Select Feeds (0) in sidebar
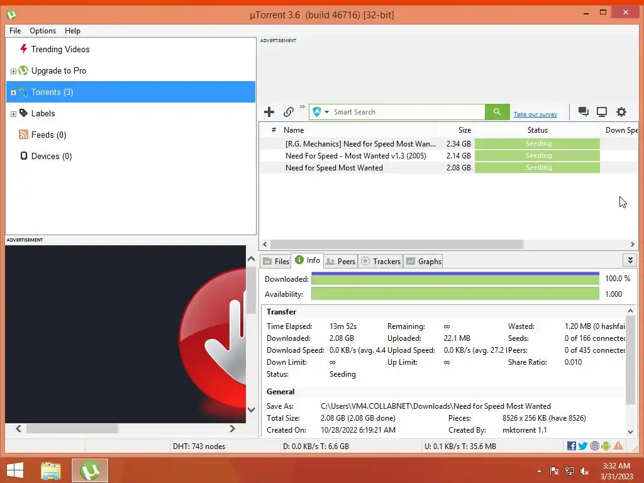 [48, 135]
